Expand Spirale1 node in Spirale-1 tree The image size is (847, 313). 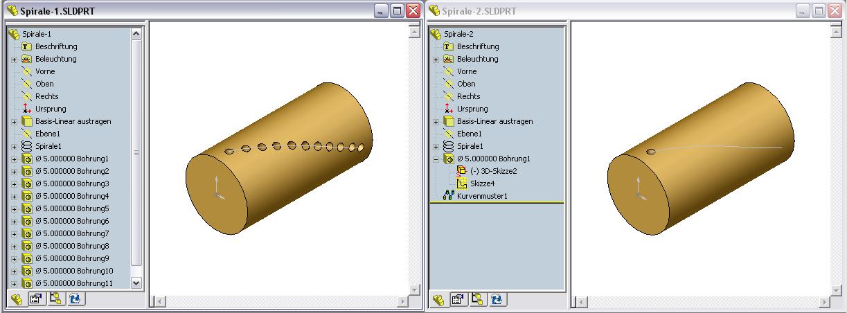pos(15,147)
